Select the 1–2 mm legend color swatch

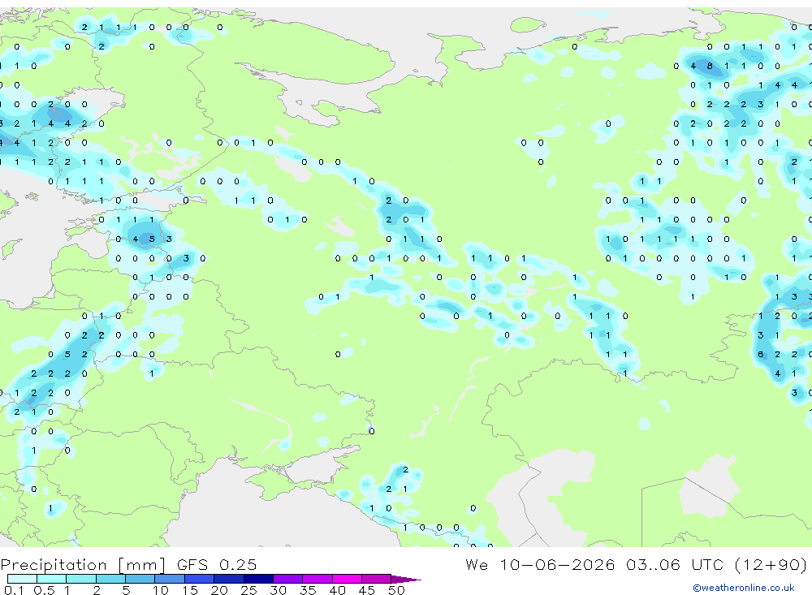(x=81, y=579)
